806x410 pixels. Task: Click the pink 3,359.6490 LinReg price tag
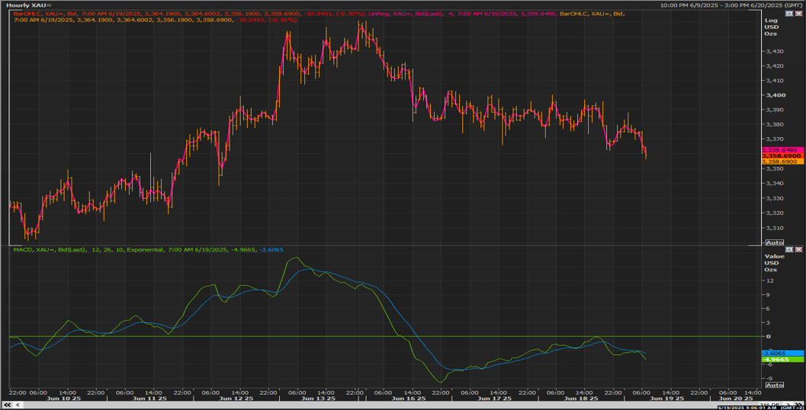(782, 150)
